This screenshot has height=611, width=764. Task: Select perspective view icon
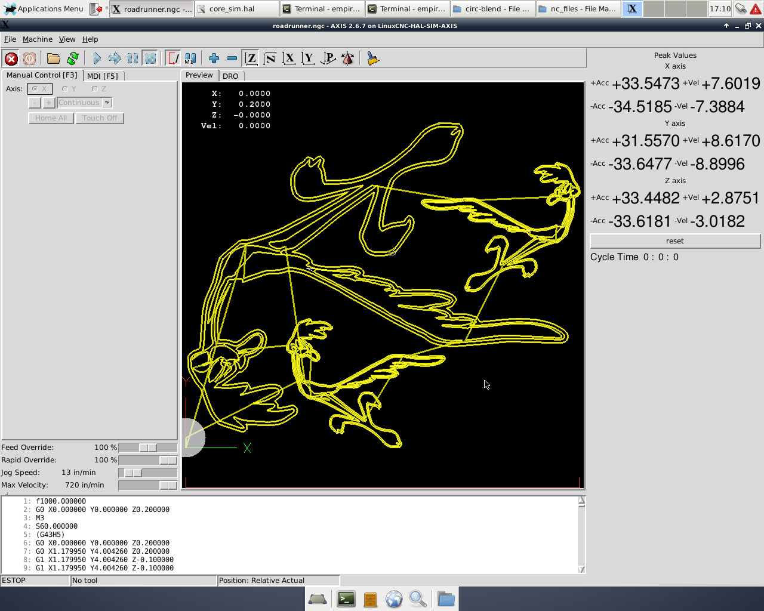328,58
